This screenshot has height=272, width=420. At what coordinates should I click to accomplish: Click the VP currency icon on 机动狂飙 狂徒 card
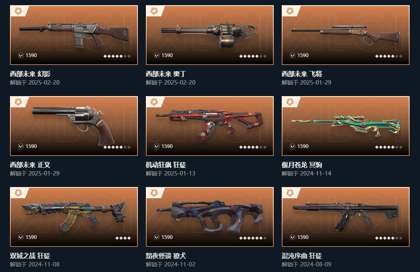[x=157, y=146]
